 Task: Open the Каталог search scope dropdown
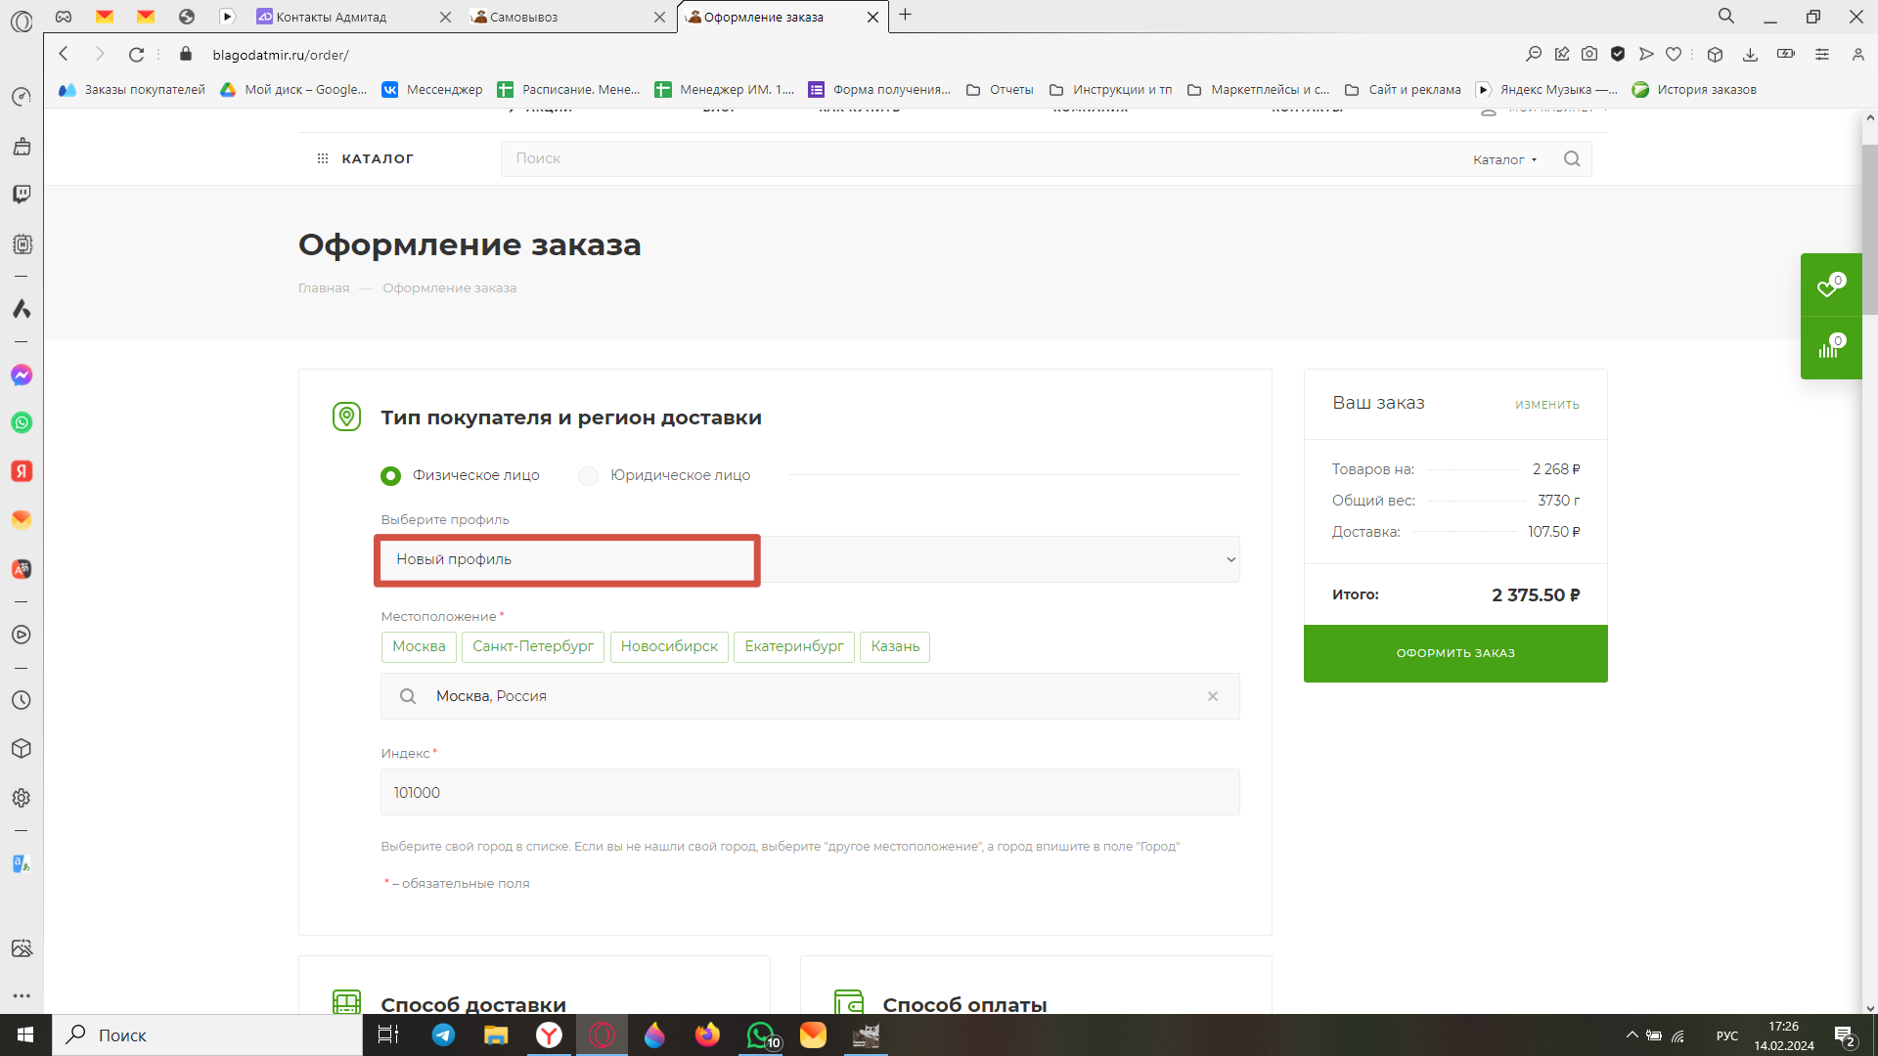click(x=1504, y=159)
